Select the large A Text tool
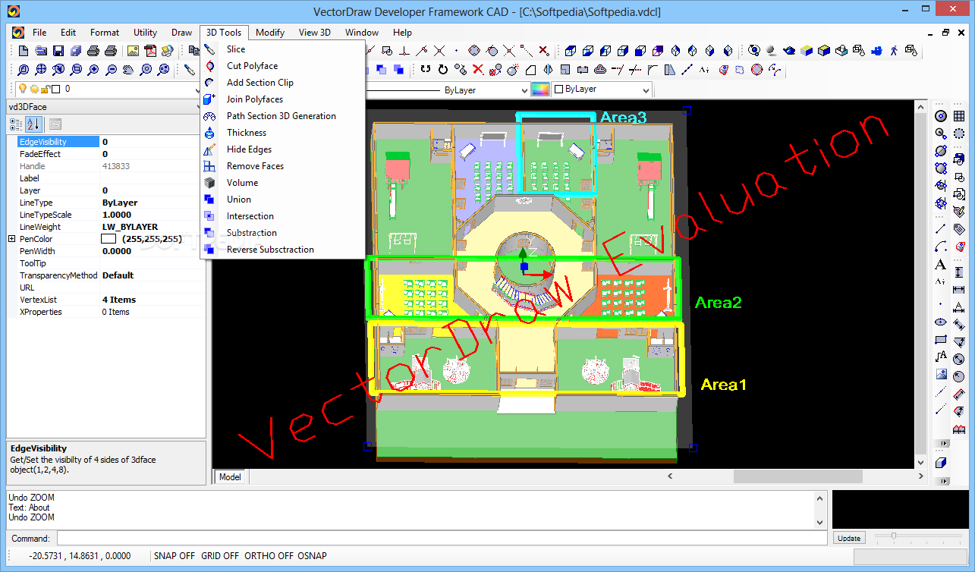The width and height of the screenshot is (975, 572). [941, 265]
